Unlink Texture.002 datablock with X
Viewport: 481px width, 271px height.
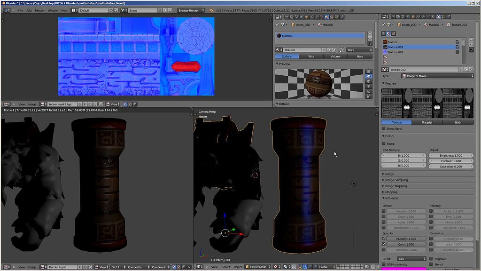472,70
